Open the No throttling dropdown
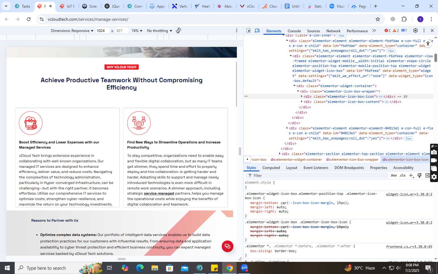This screenshot has width=438, height=274. (159, 31)
